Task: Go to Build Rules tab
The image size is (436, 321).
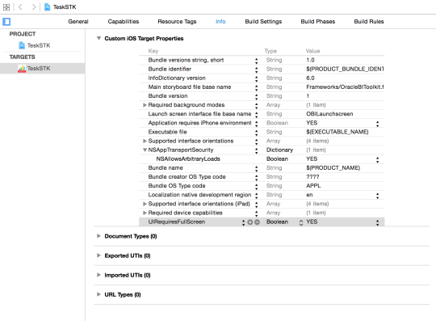Action: (x=369, y=22)
